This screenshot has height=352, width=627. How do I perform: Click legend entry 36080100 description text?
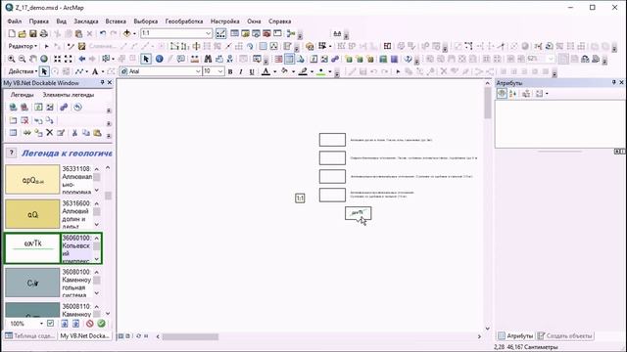[x=76, y=283]
